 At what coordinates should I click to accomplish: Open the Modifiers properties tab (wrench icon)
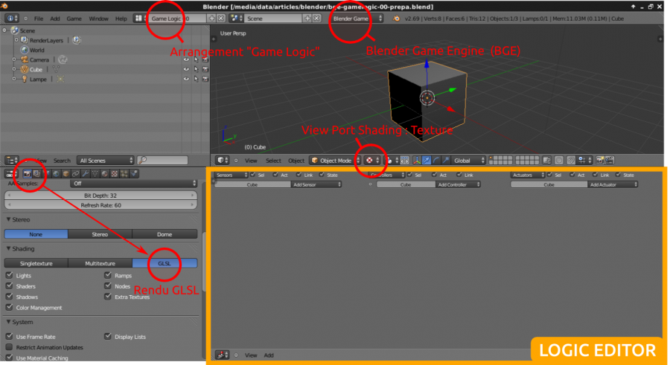pos(86,174)
